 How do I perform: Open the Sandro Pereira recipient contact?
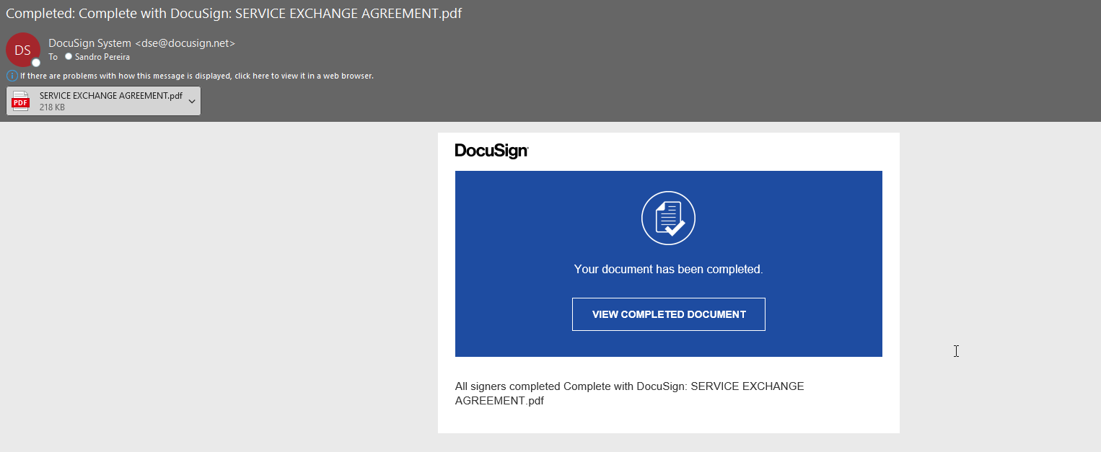102,57
